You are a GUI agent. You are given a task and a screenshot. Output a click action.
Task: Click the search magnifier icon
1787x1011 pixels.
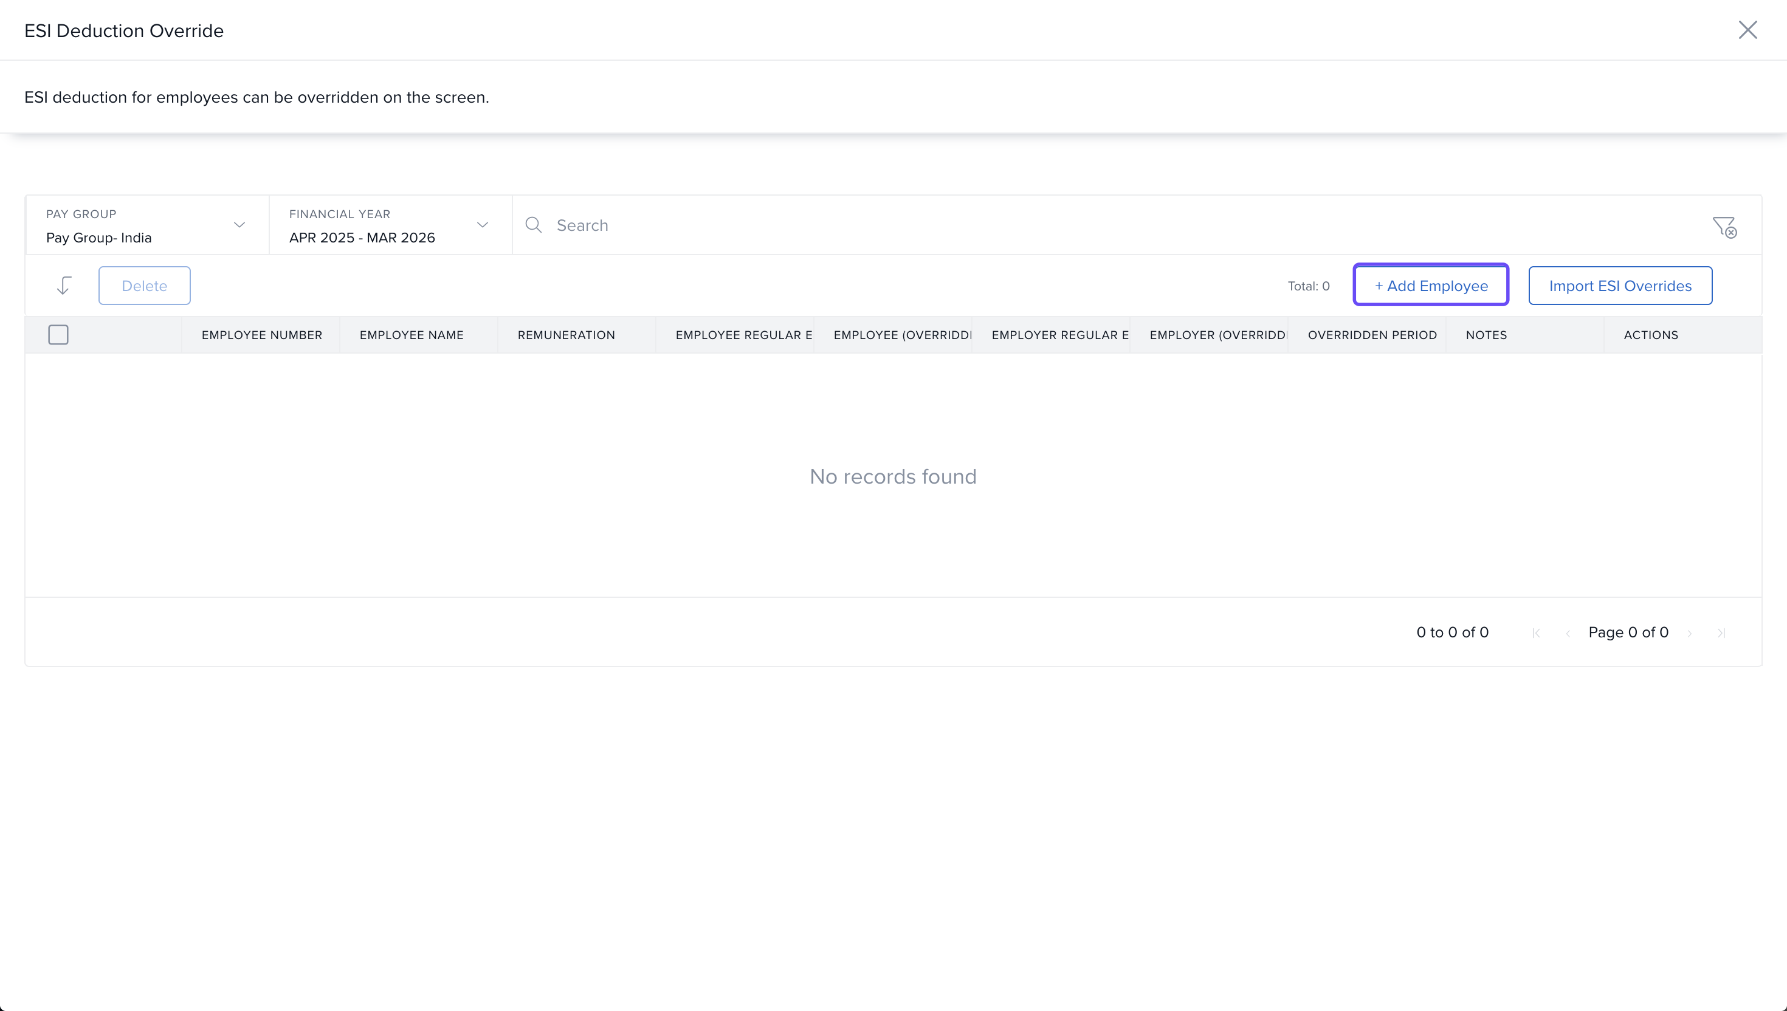[x=534, y=225]
